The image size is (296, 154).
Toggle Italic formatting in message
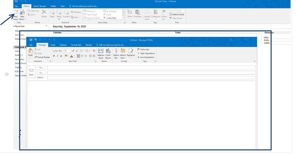click(x=57, y=56)
